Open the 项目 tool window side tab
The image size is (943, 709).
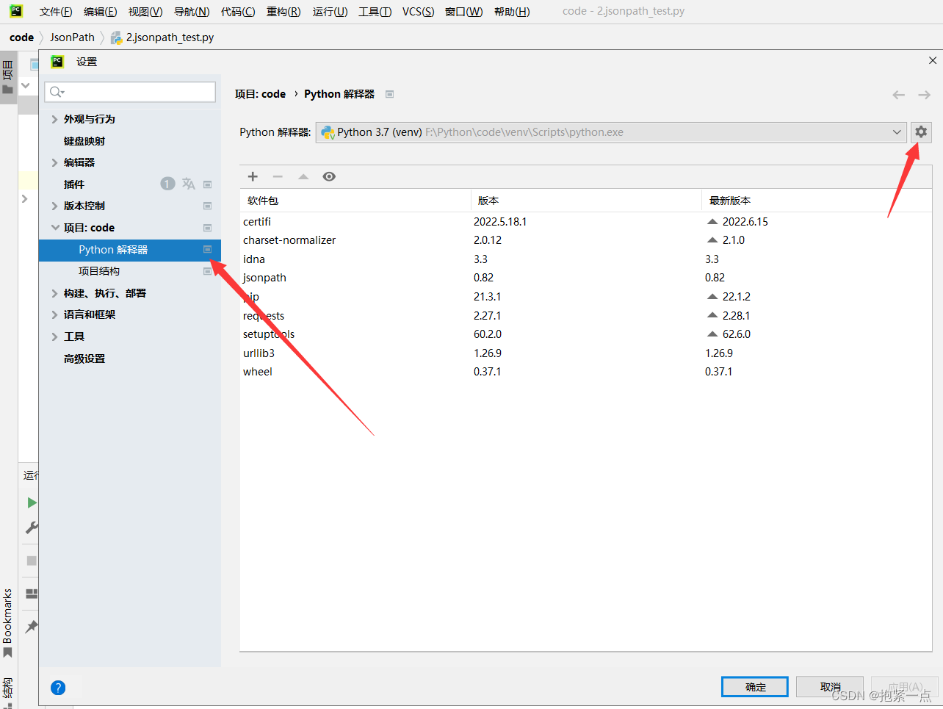pyautogui.click(x=8, y=77)
